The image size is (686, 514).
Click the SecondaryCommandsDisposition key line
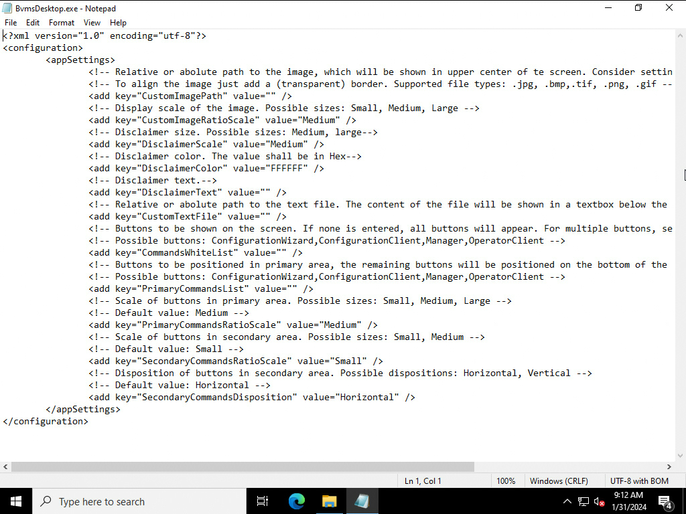click(252, 397)
